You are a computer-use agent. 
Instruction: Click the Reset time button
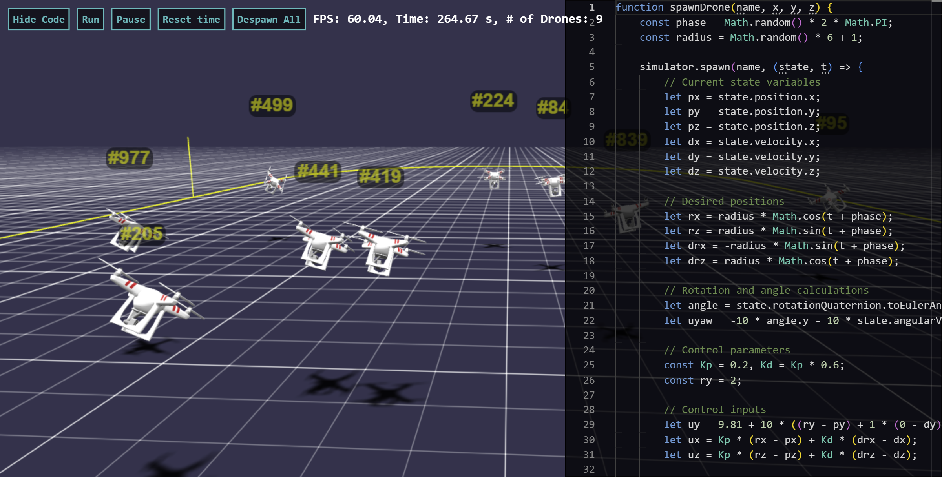[x=191, y=19]
